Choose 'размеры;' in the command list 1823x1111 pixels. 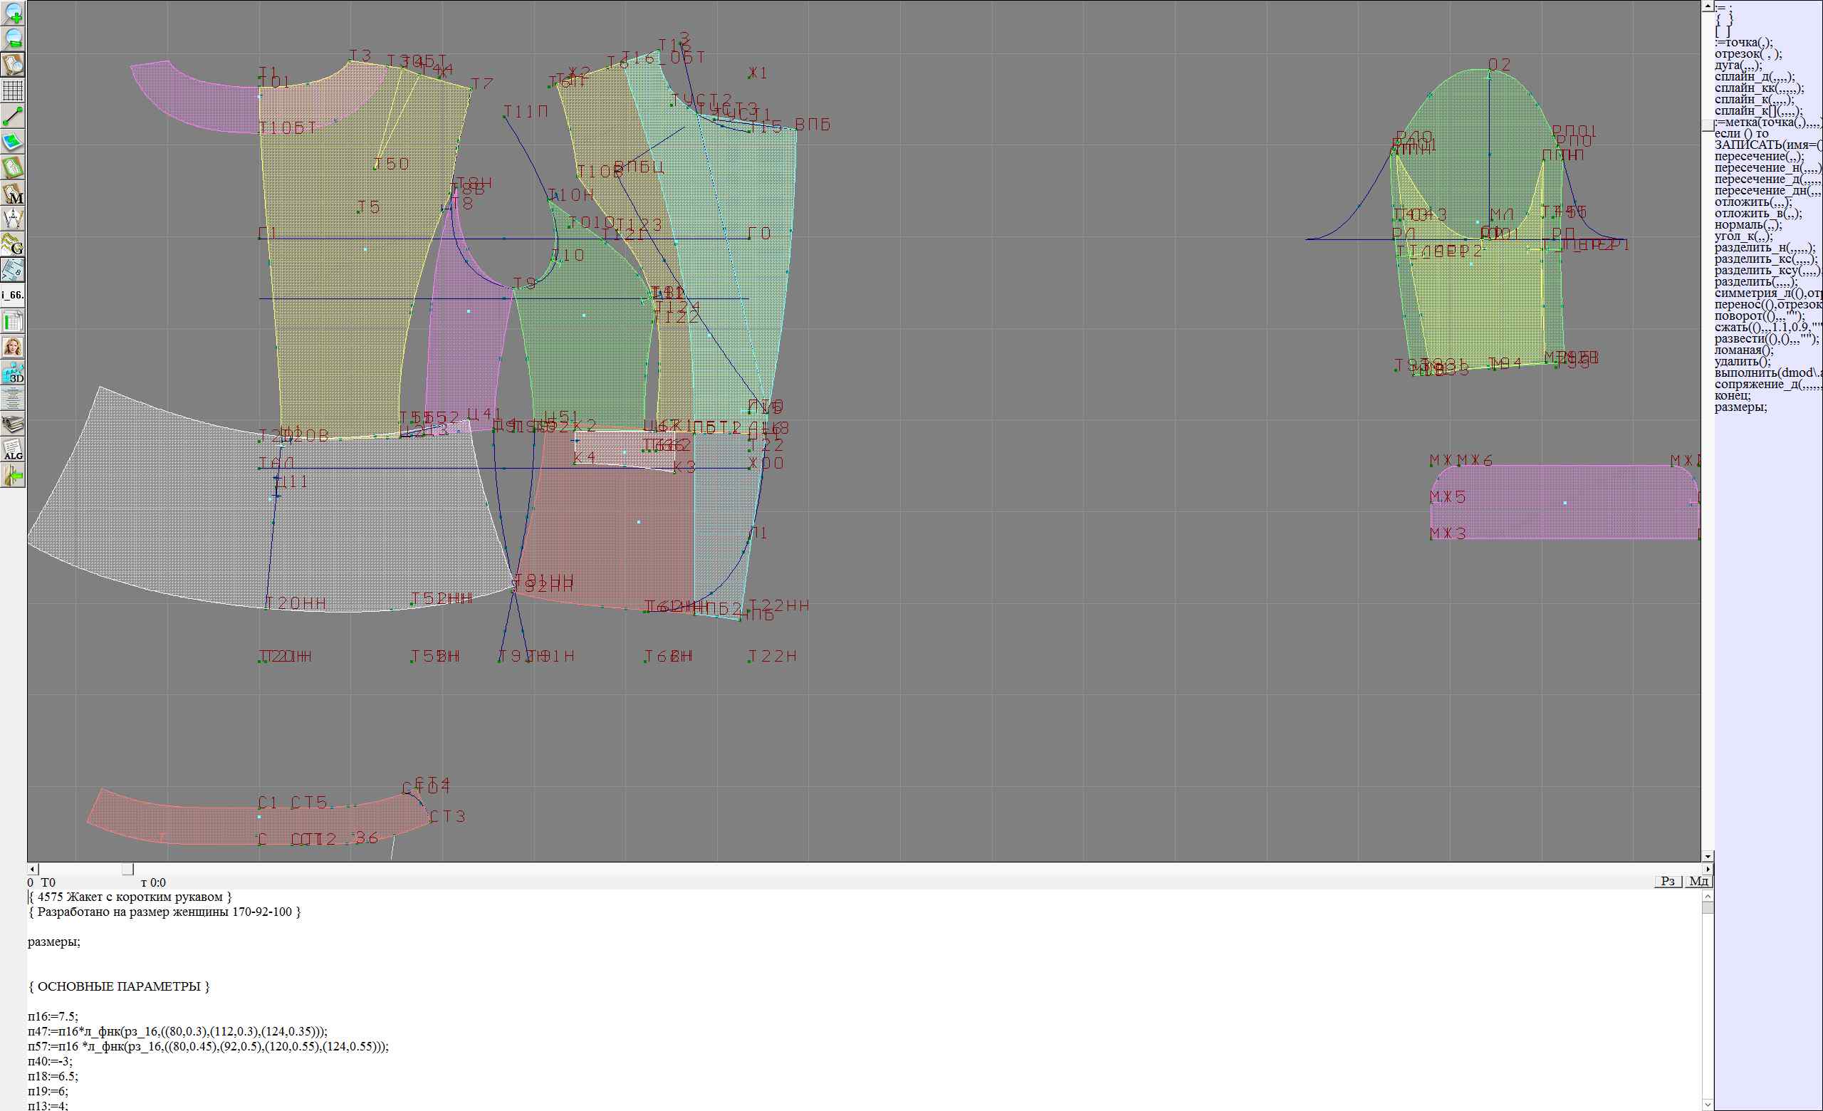point(1740,407)
